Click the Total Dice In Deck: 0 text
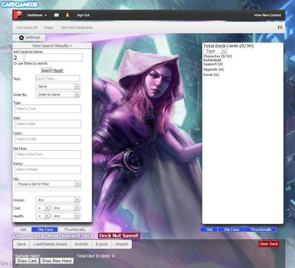Viewport: 295px width, 268px height. (x=96, y=256)
